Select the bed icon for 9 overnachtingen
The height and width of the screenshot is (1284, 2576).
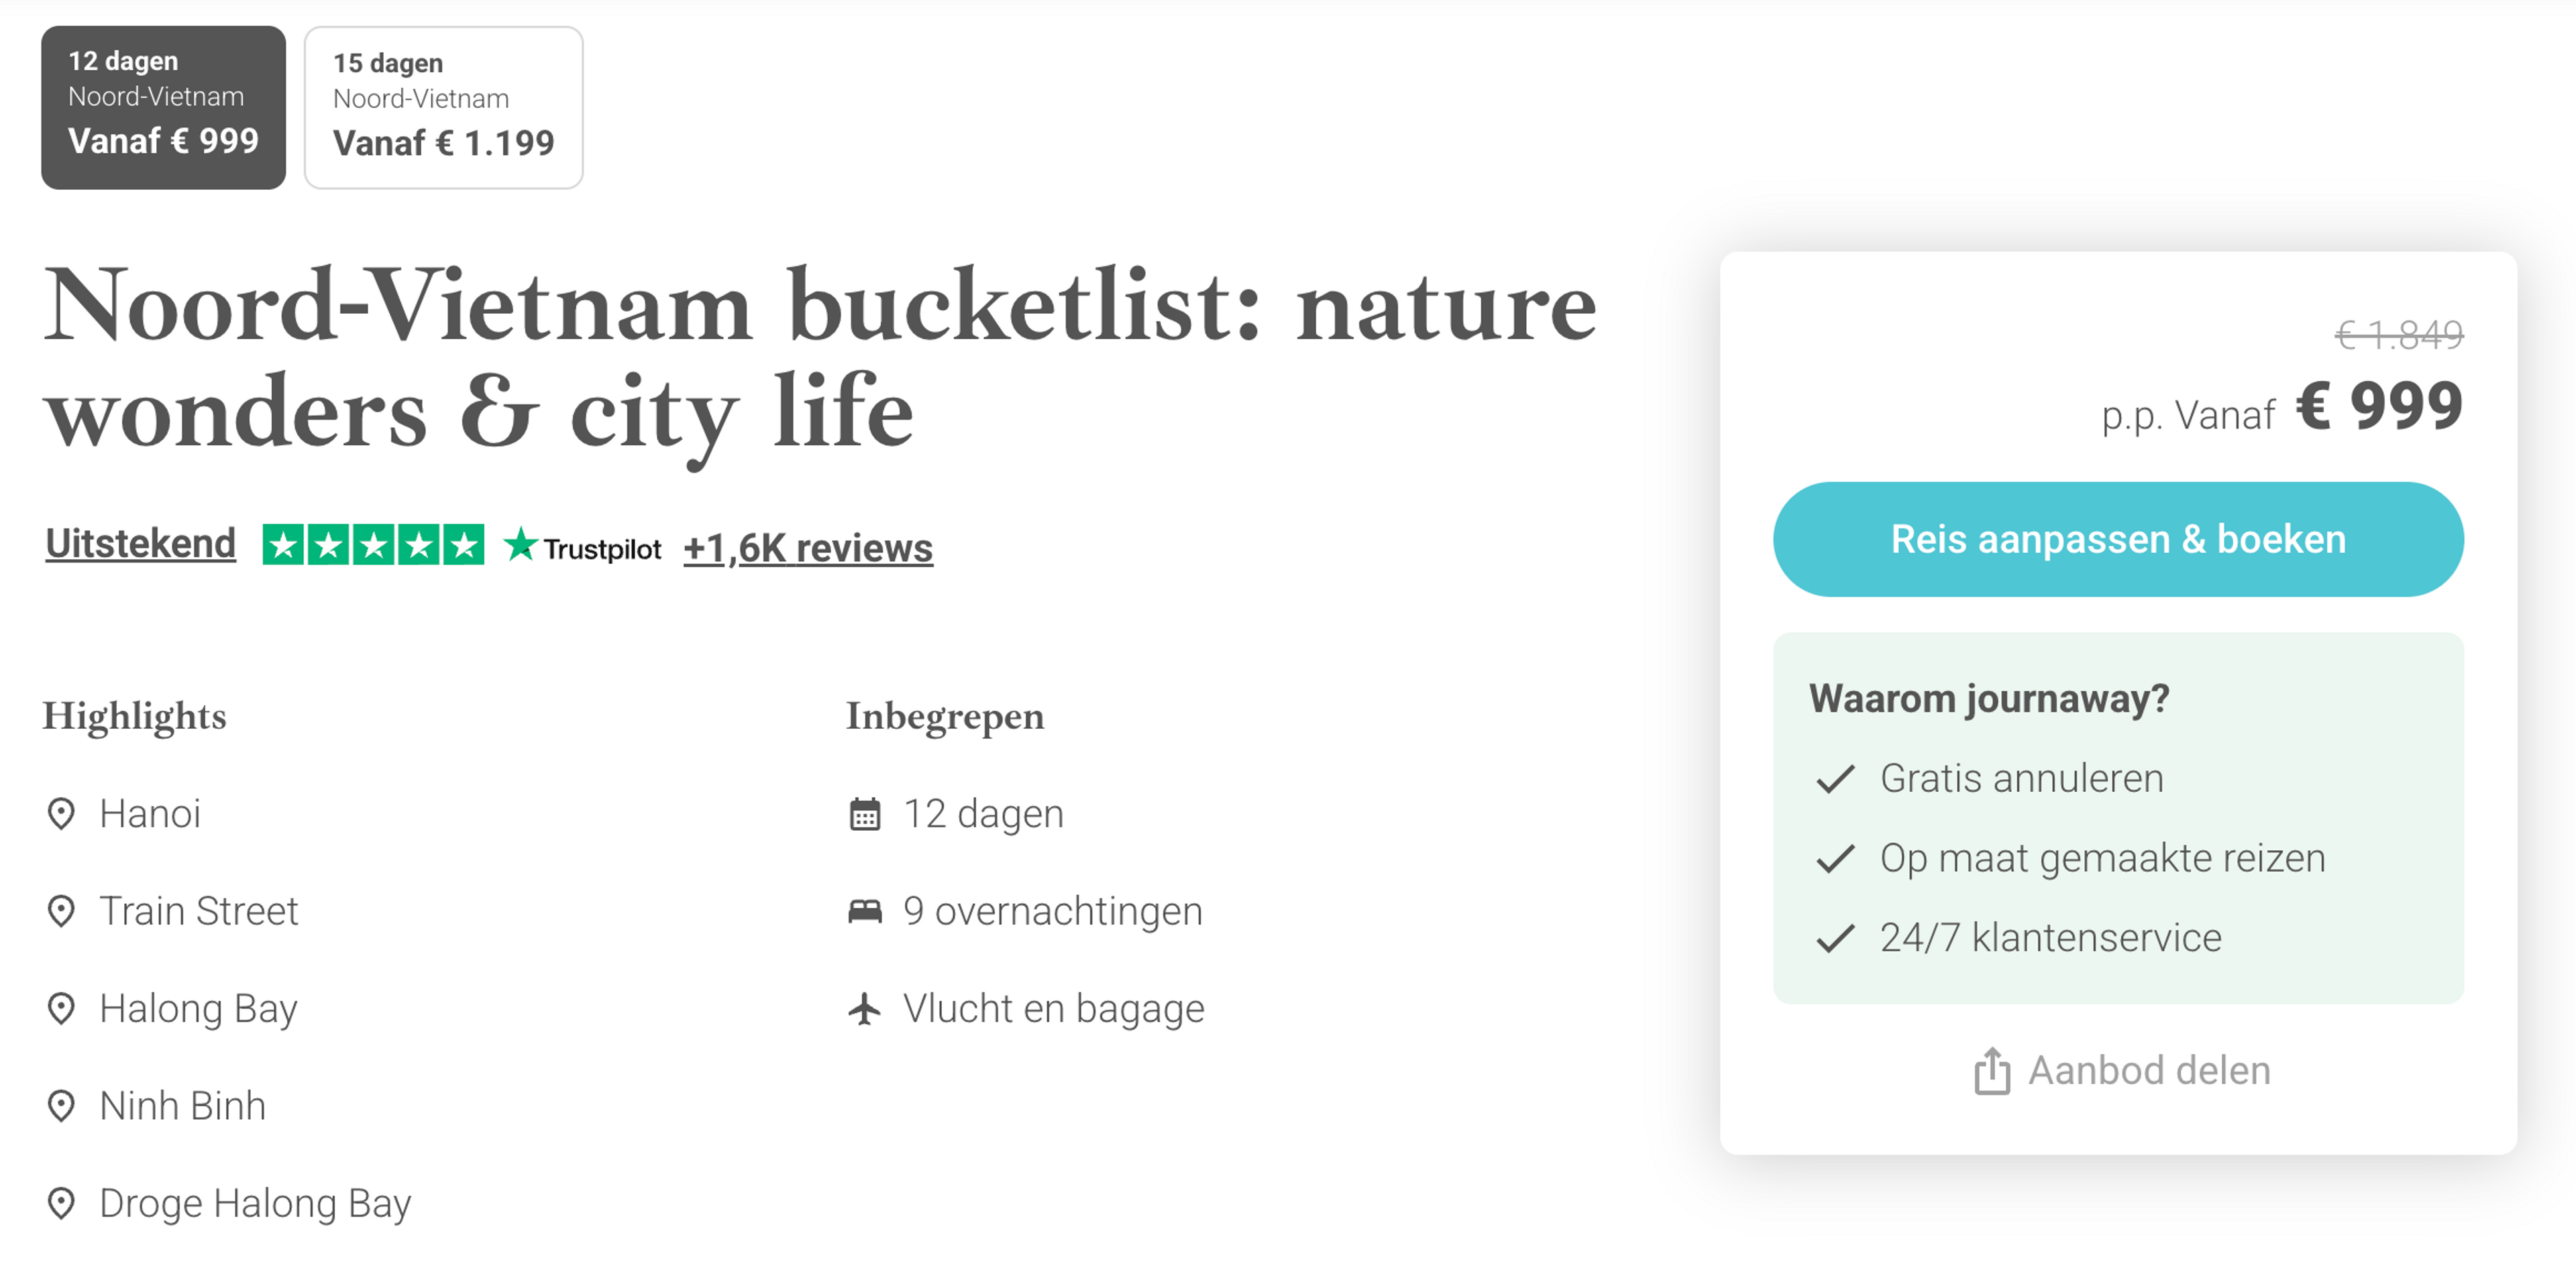click(x=866, y=911)
